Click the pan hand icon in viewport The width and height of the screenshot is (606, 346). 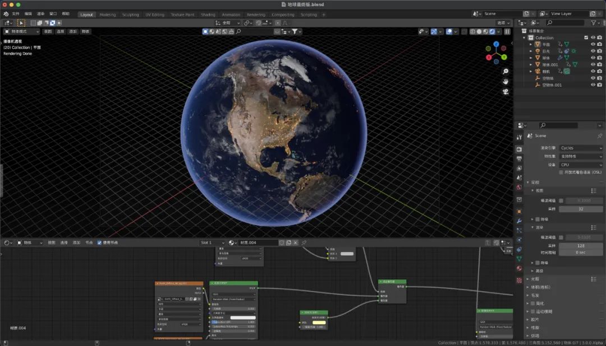click(505, 82)
